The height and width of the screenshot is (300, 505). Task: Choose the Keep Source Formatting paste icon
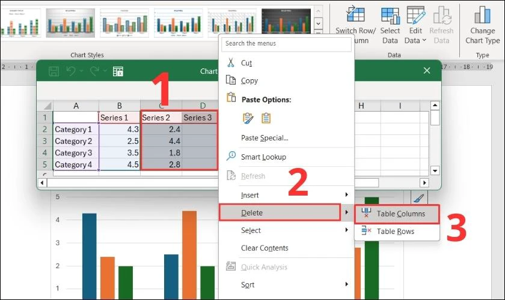248,118
